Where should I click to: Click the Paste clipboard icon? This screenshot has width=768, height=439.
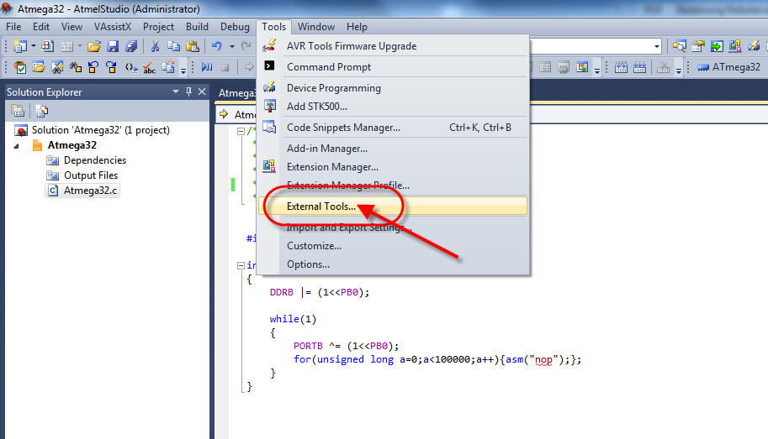(x=193, y=46)
